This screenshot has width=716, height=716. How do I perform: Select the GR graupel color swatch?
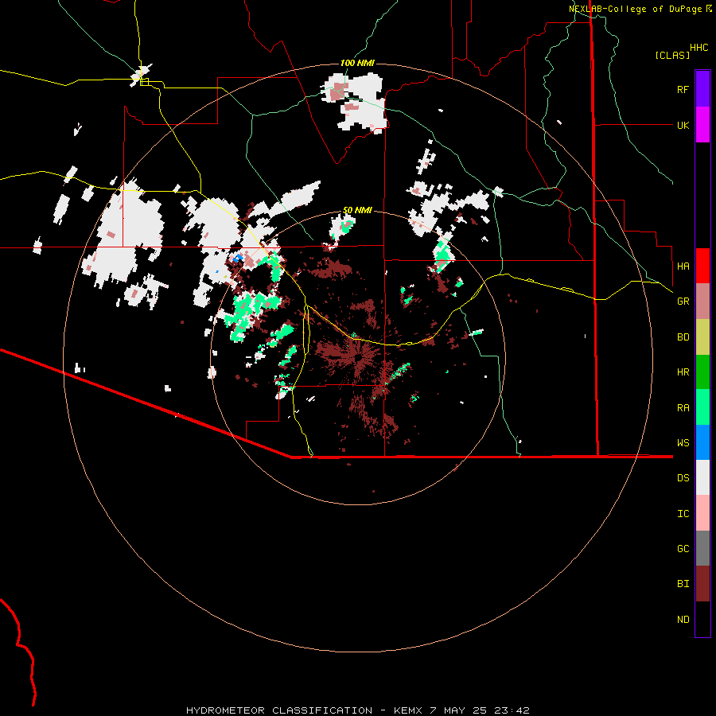(702, 302)
